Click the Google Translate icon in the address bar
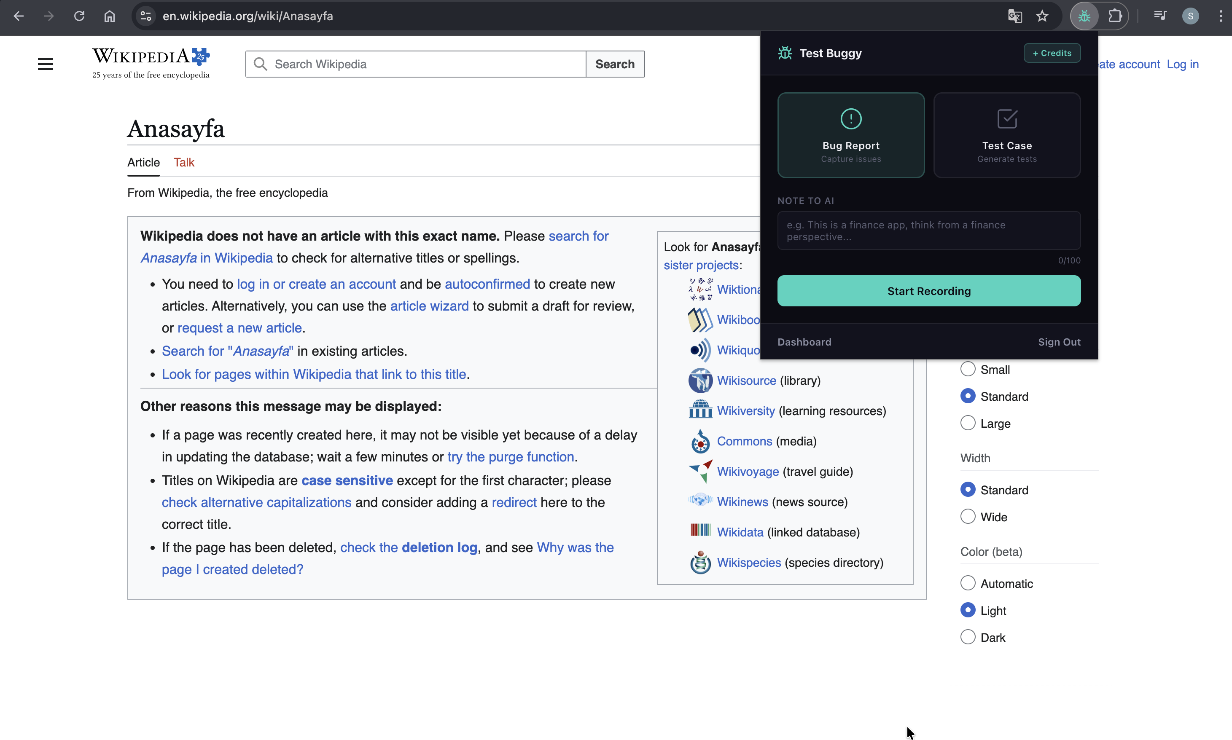This screenshot has width=1232, height=740. click(x=1014, y=16)
